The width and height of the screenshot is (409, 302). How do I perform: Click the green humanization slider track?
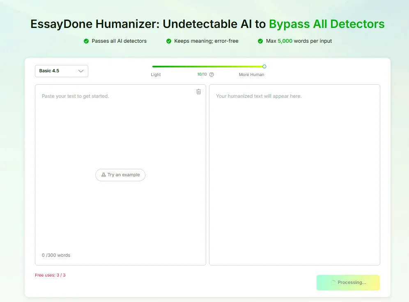click(x=208, y=67)
